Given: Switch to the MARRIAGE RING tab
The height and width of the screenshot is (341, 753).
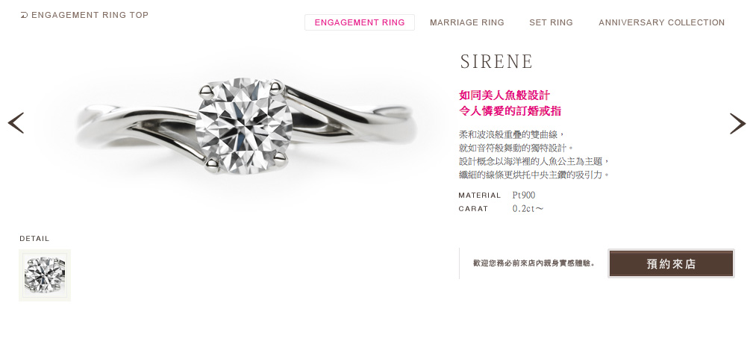Looking at the screenshot, I should (466, 22).
